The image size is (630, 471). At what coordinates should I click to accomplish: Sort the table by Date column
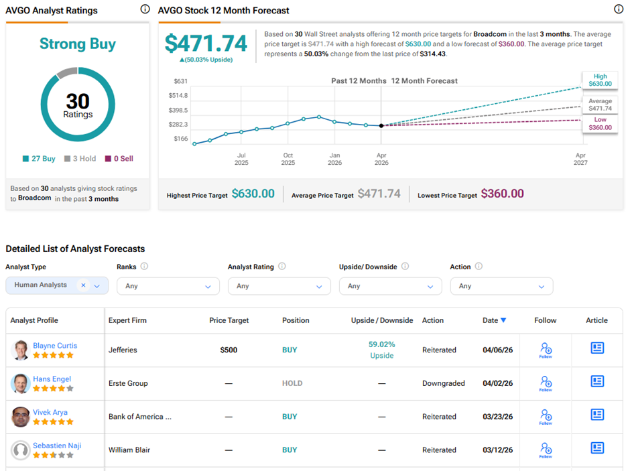(x=494, y=320)
